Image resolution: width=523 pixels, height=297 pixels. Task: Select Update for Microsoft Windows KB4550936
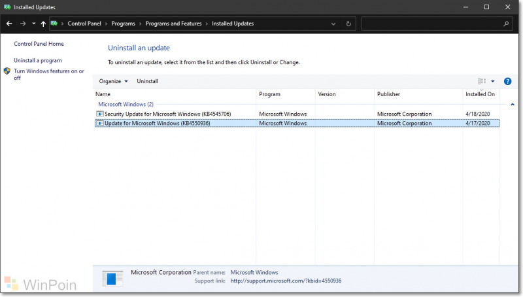[297, 123]
